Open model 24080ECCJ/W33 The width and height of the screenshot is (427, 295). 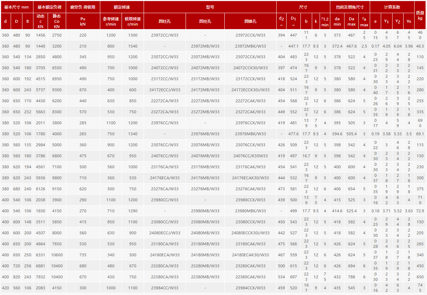(165, 233)
